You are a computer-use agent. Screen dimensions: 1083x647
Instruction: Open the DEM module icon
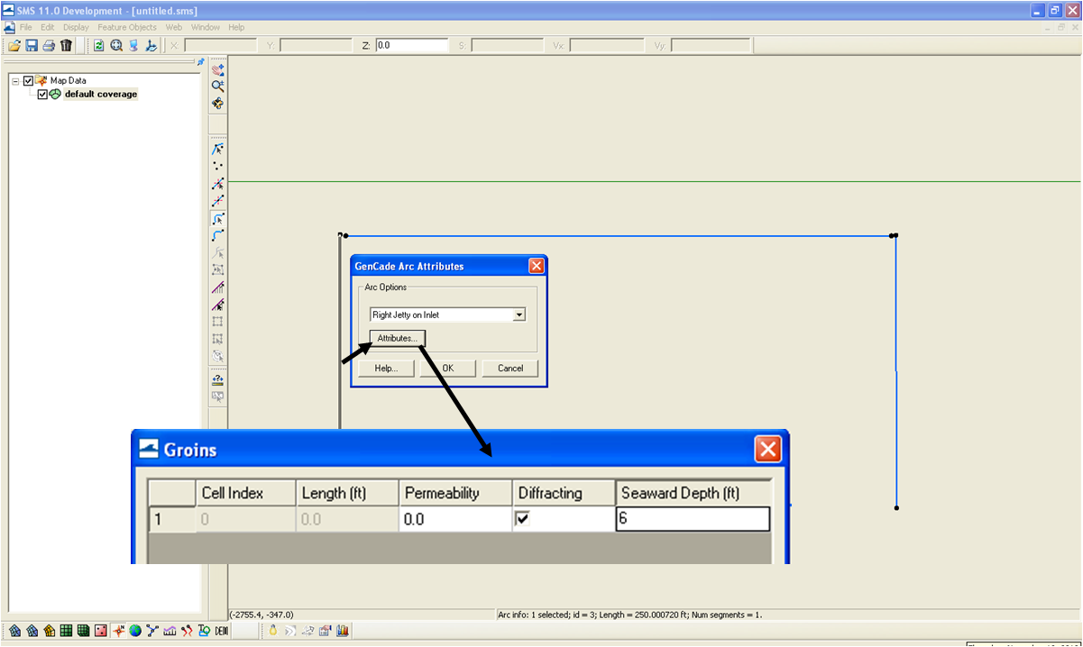[221, 631]
